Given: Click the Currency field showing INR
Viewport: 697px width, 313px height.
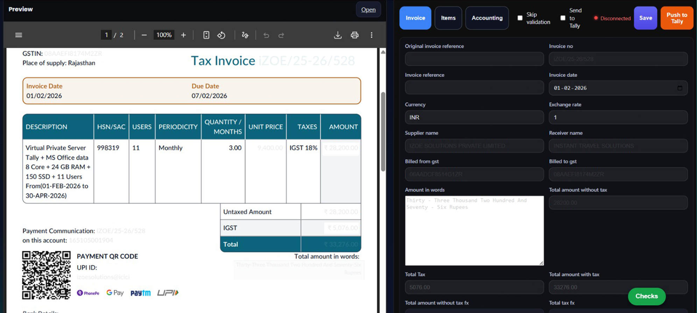Looking at the screenshot, I should coord(474,117).
